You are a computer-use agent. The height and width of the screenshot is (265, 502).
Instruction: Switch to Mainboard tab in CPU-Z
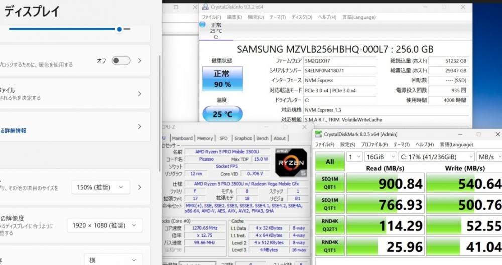(x=182, y=138)
